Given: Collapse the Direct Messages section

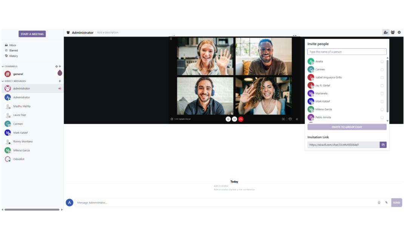Looking at the screenshot, I should pyautogui.click(x=3, y=81).
